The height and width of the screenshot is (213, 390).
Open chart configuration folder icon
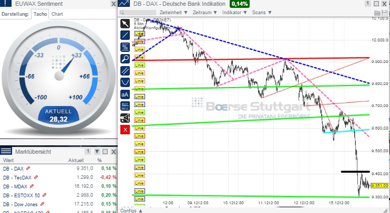coord(377,13)
